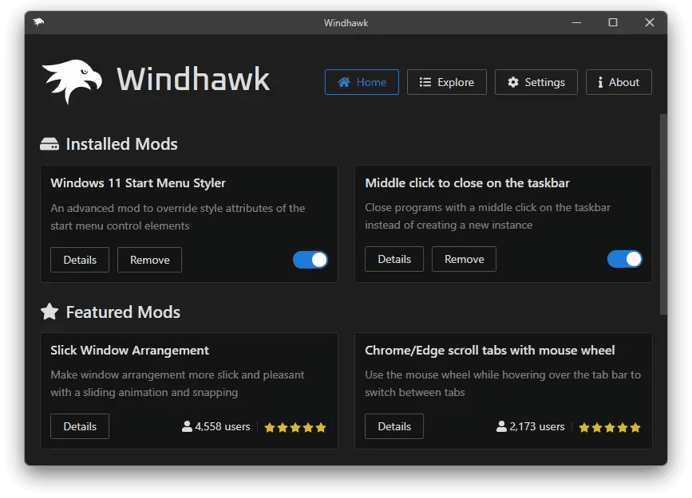Screen dimensions: 692x498
Task: Click the Installed Mods drive icon
Action: coord(49,144)
